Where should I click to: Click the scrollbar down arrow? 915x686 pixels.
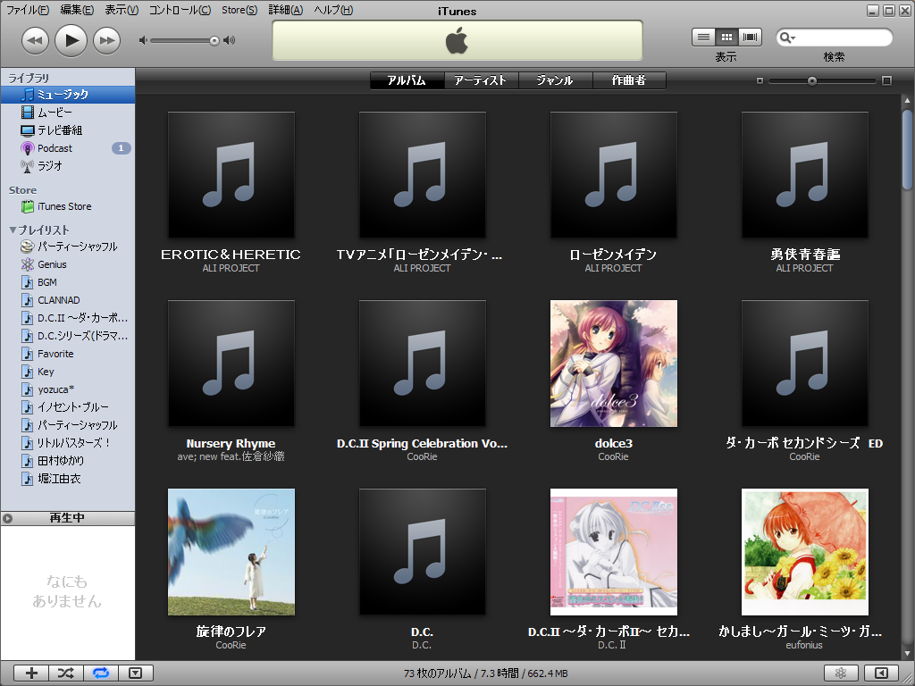[907, 654]
